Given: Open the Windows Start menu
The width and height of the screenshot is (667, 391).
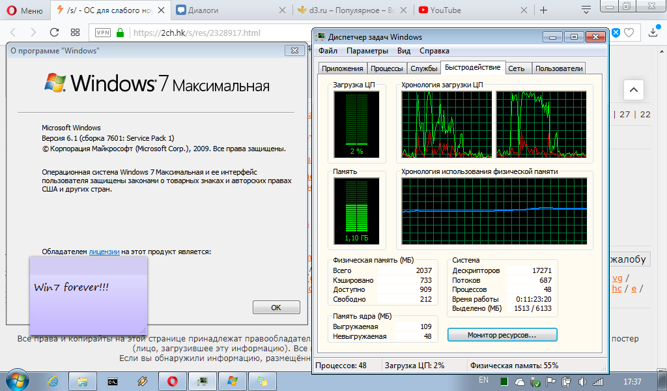Looking at the screenshot, I should [x=18, y=381].
